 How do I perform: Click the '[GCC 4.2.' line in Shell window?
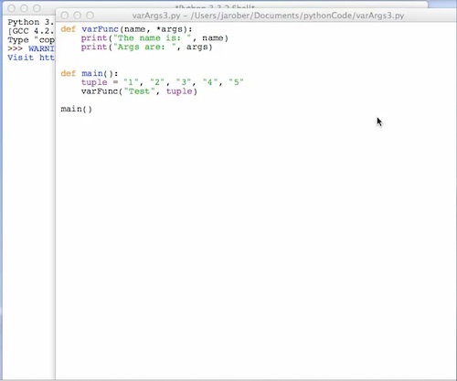pyautogui.click(x=31, y=31)
